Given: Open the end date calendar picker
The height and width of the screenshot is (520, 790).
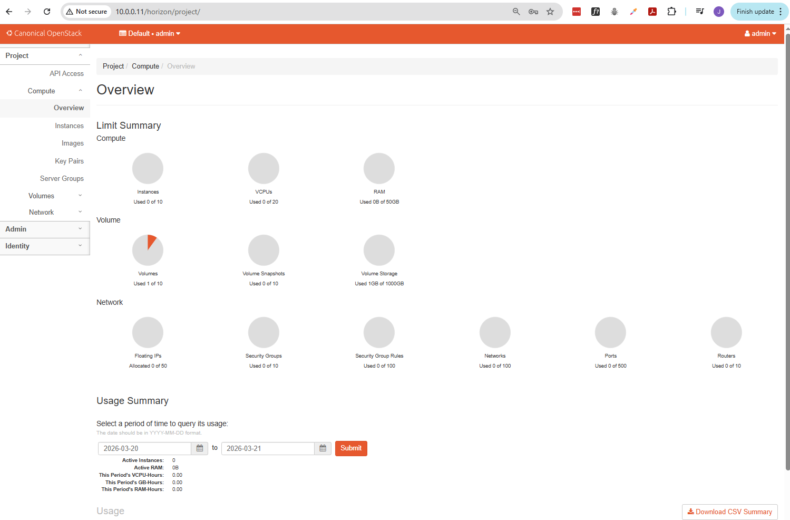Looking at the screenshot, I should pyautogui.click(x=323, y=448).
